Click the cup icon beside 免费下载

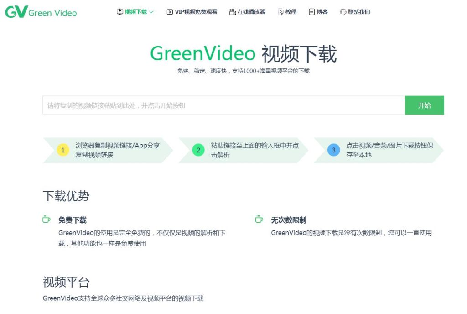[x=46, y=219]
